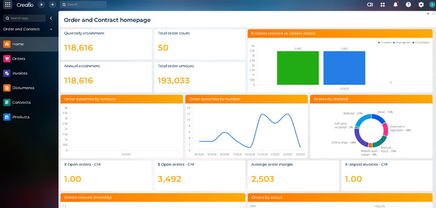
Task: Open the help question mark icon
Action: 408,5
